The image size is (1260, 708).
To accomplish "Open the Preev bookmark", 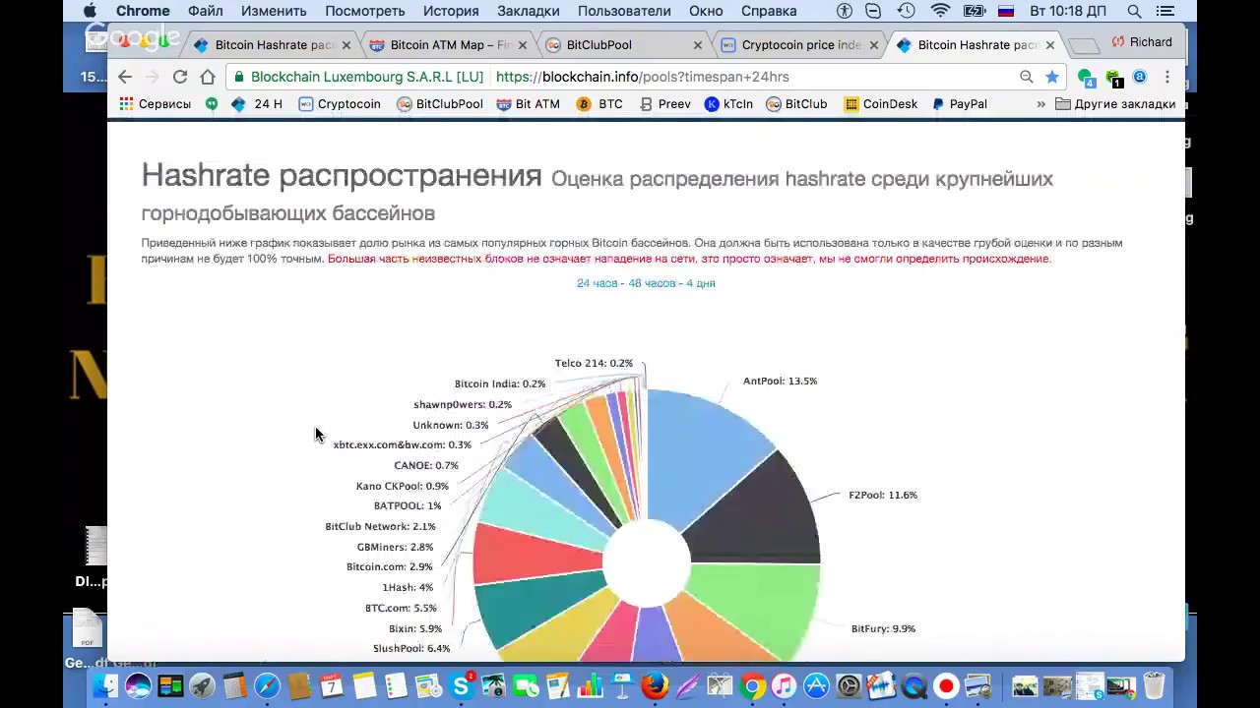I will tap(664, 104).
